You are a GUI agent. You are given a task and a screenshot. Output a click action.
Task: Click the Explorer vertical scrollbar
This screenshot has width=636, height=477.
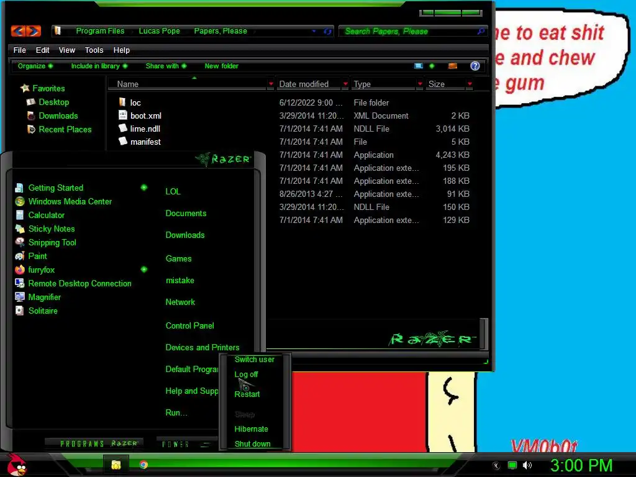pyautogui.click(x=483, y=334)
